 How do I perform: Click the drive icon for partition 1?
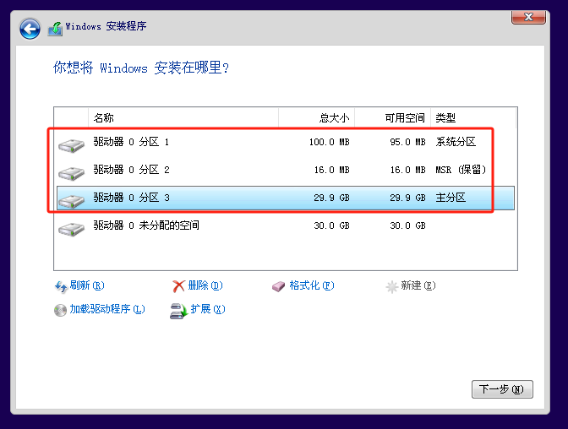(72, 144)
